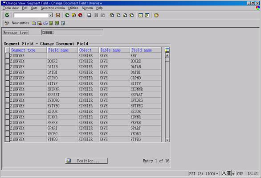Click the Undo change icon
261x178 pixels.
tap(45, 23)
